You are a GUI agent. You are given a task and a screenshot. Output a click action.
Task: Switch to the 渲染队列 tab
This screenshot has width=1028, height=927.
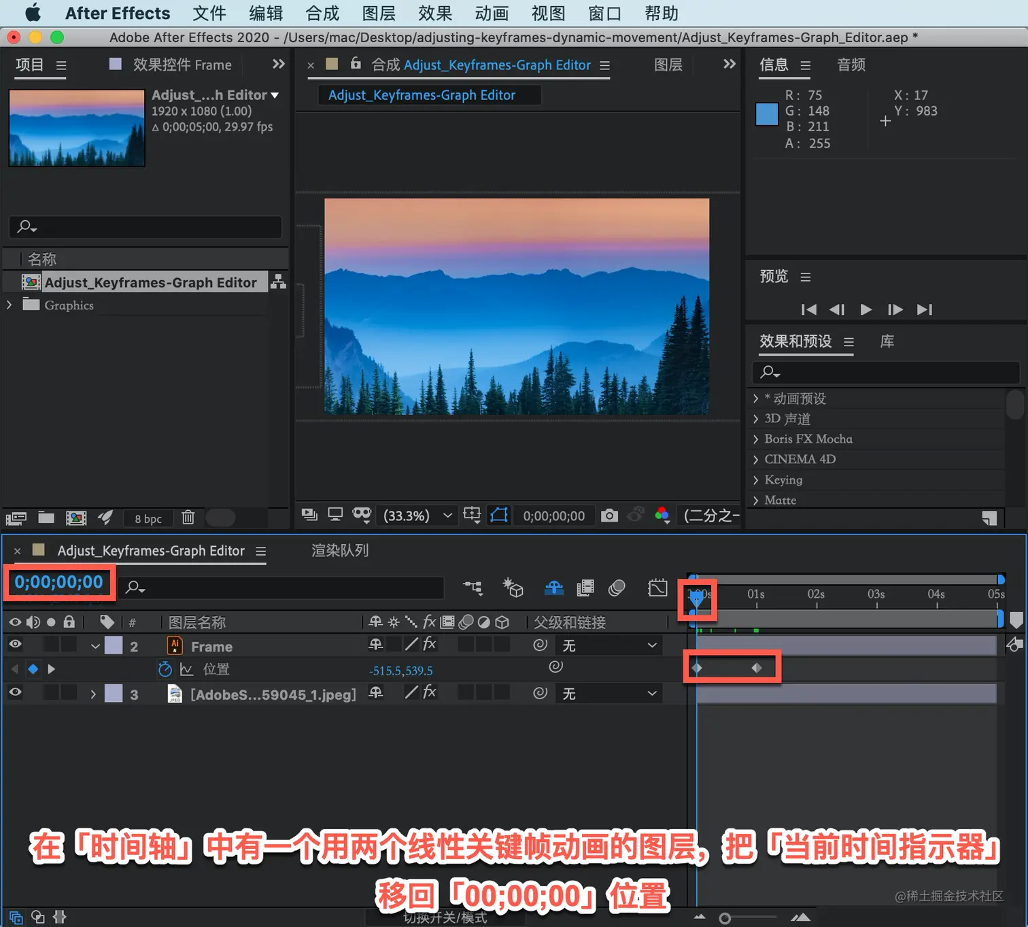click(x=340, y=550)
